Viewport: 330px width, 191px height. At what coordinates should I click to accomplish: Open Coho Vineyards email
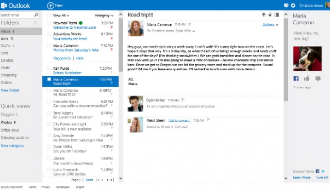pos(80,171)
